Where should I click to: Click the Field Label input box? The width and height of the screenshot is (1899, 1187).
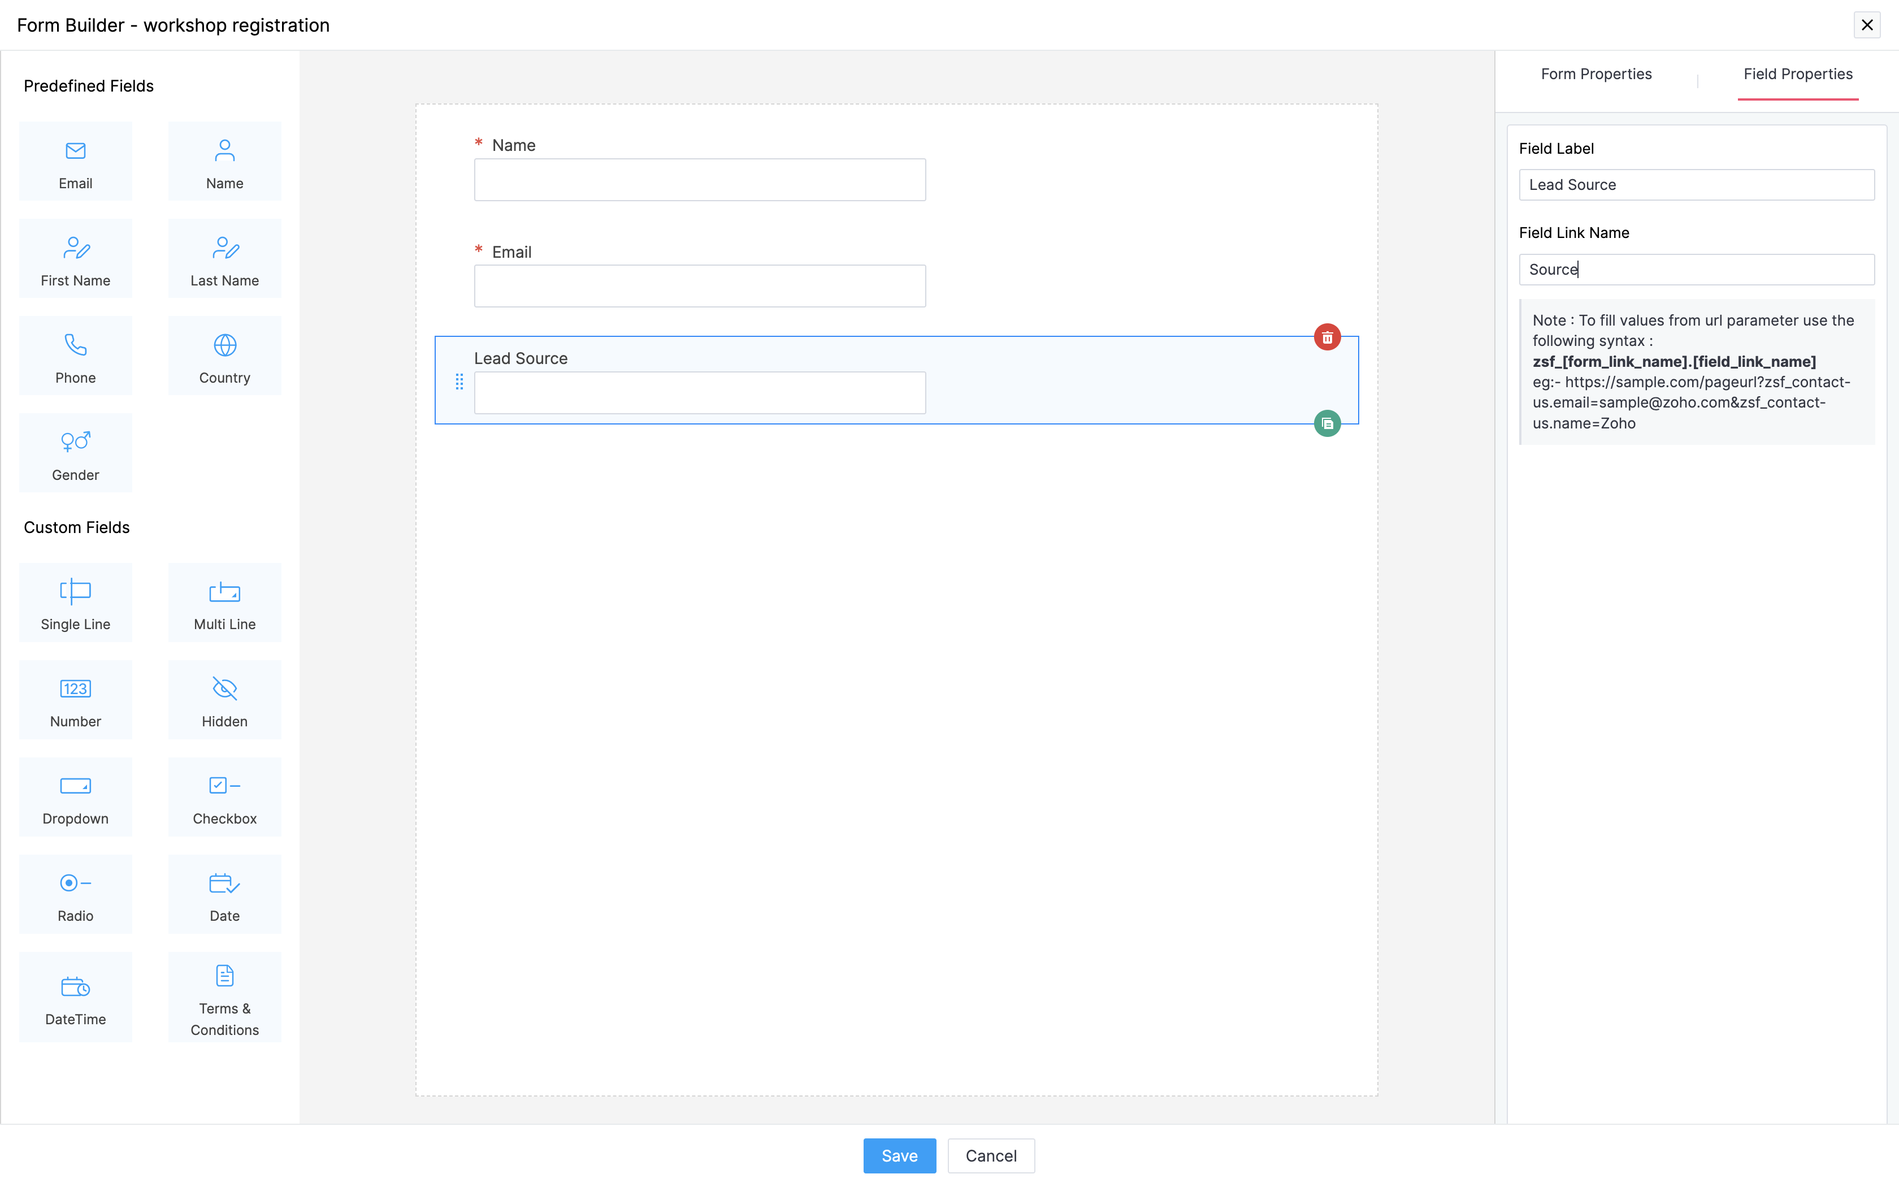pyautogui.click(x=1696, y=184)
